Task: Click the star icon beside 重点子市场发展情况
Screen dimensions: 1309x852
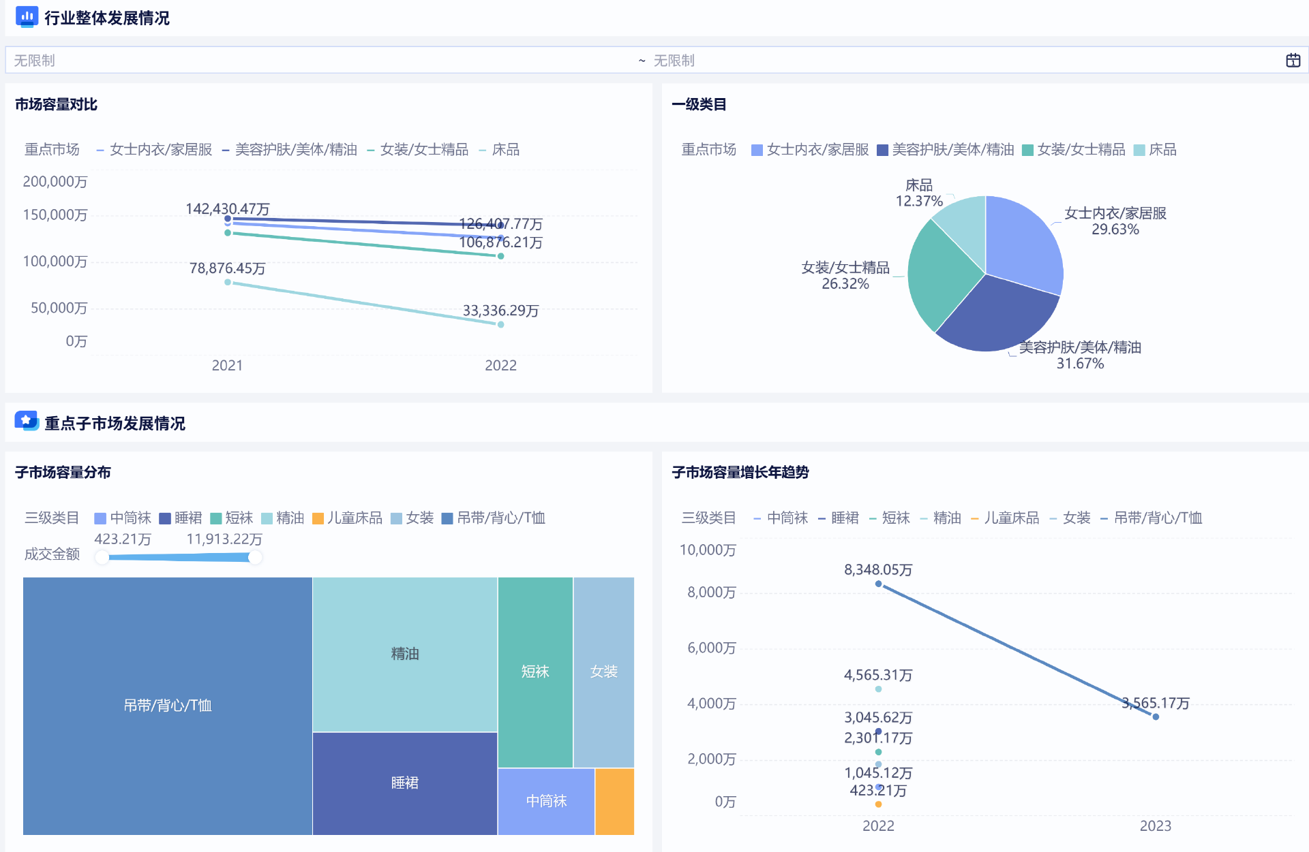Action: pyautogui.click(x=27, y=422)
